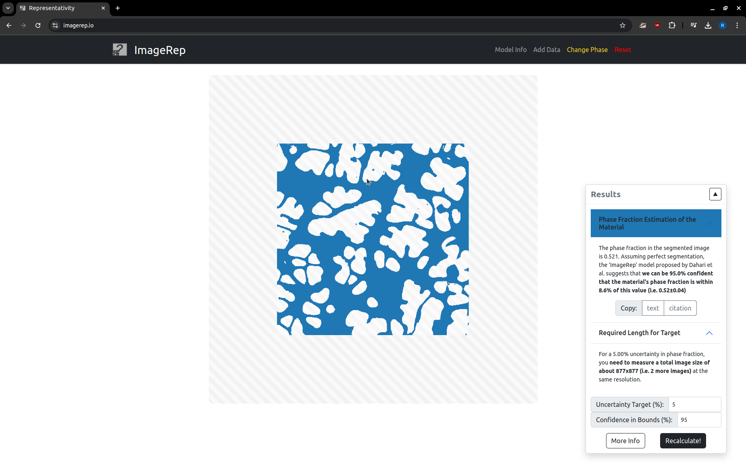Screen dimensions: 746x473
Task: Copy the result as citation
Action: click(x=680, y=308)
